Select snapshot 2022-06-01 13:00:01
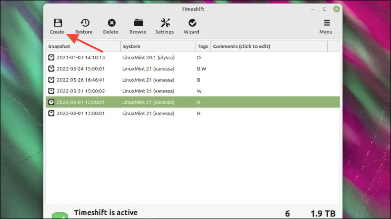The width and height of the screenshot is (391, 219). tap(193, 113)
